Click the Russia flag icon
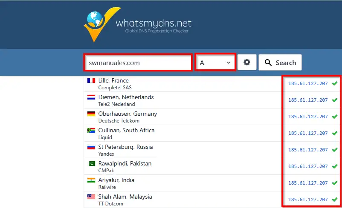342x208 pixels. click(91, 147)
